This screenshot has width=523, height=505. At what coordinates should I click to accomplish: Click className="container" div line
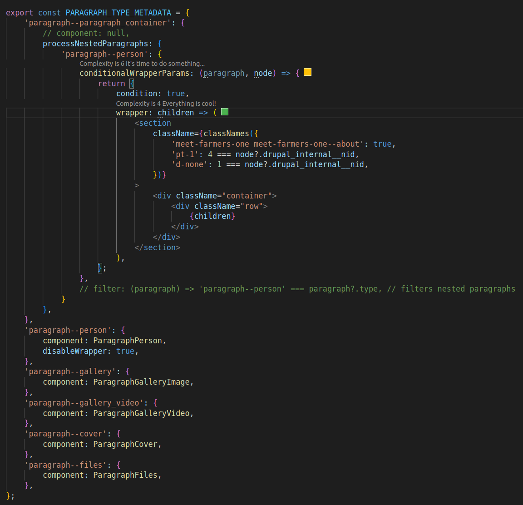(215, 196)
